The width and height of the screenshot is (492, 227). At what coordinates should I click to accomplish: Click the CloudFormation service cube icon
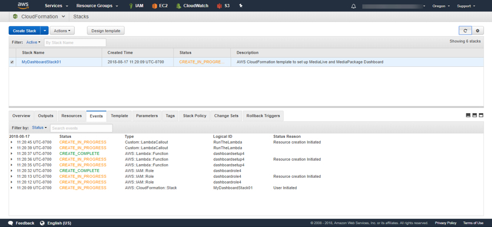[15, 17]
